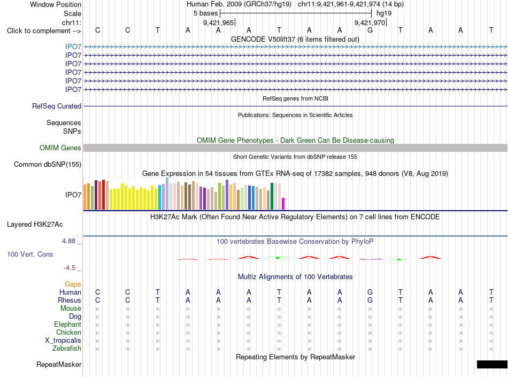
Task: Open the 'RefSeq genes from NCBI' track title
Action: [295, 98]
